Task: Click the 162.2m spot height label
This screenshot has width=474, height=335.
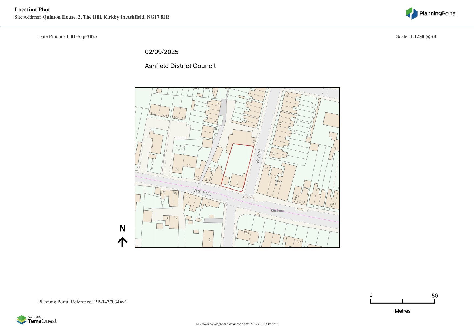Action: point(248,197)
